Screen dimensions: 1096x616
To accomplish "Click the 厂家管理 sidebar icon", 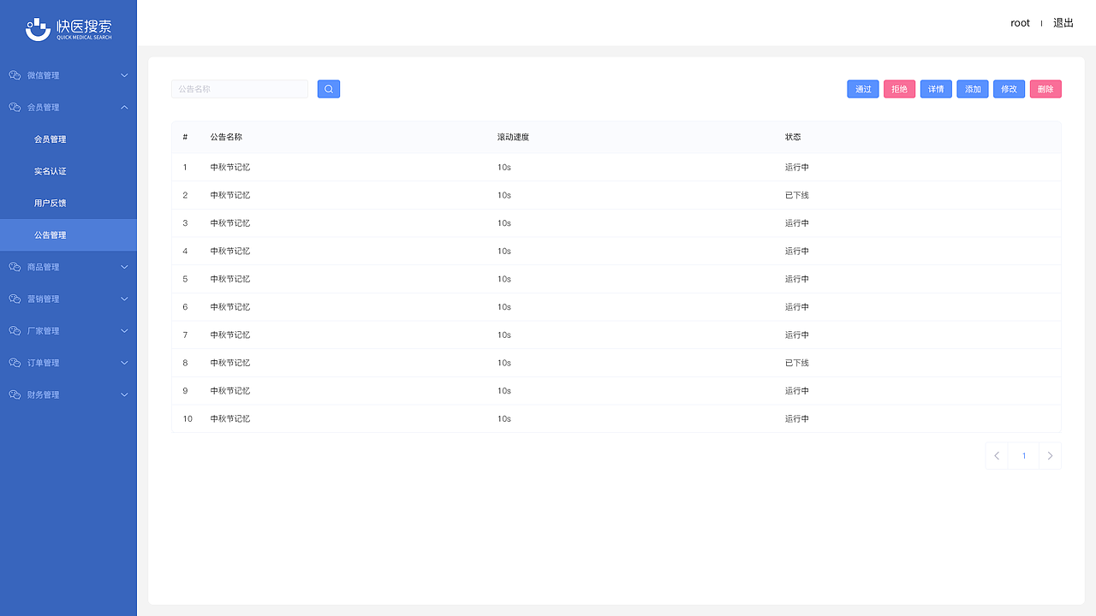I will (15, 331).
